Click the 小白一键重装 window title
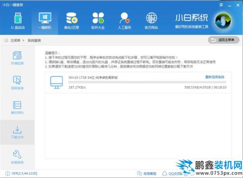Screen dimensions: 243x178 [13, 5]
